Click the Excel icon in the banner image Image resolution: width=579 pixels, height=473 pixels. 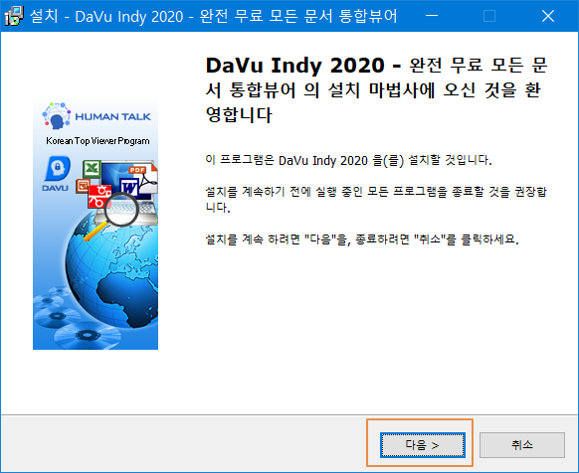(92, 169)
